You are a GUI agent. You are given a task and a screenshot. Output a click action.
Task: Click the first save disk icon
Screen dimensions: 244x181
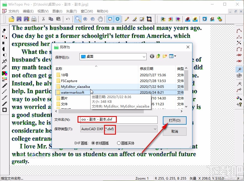click(x=19, y=19)
